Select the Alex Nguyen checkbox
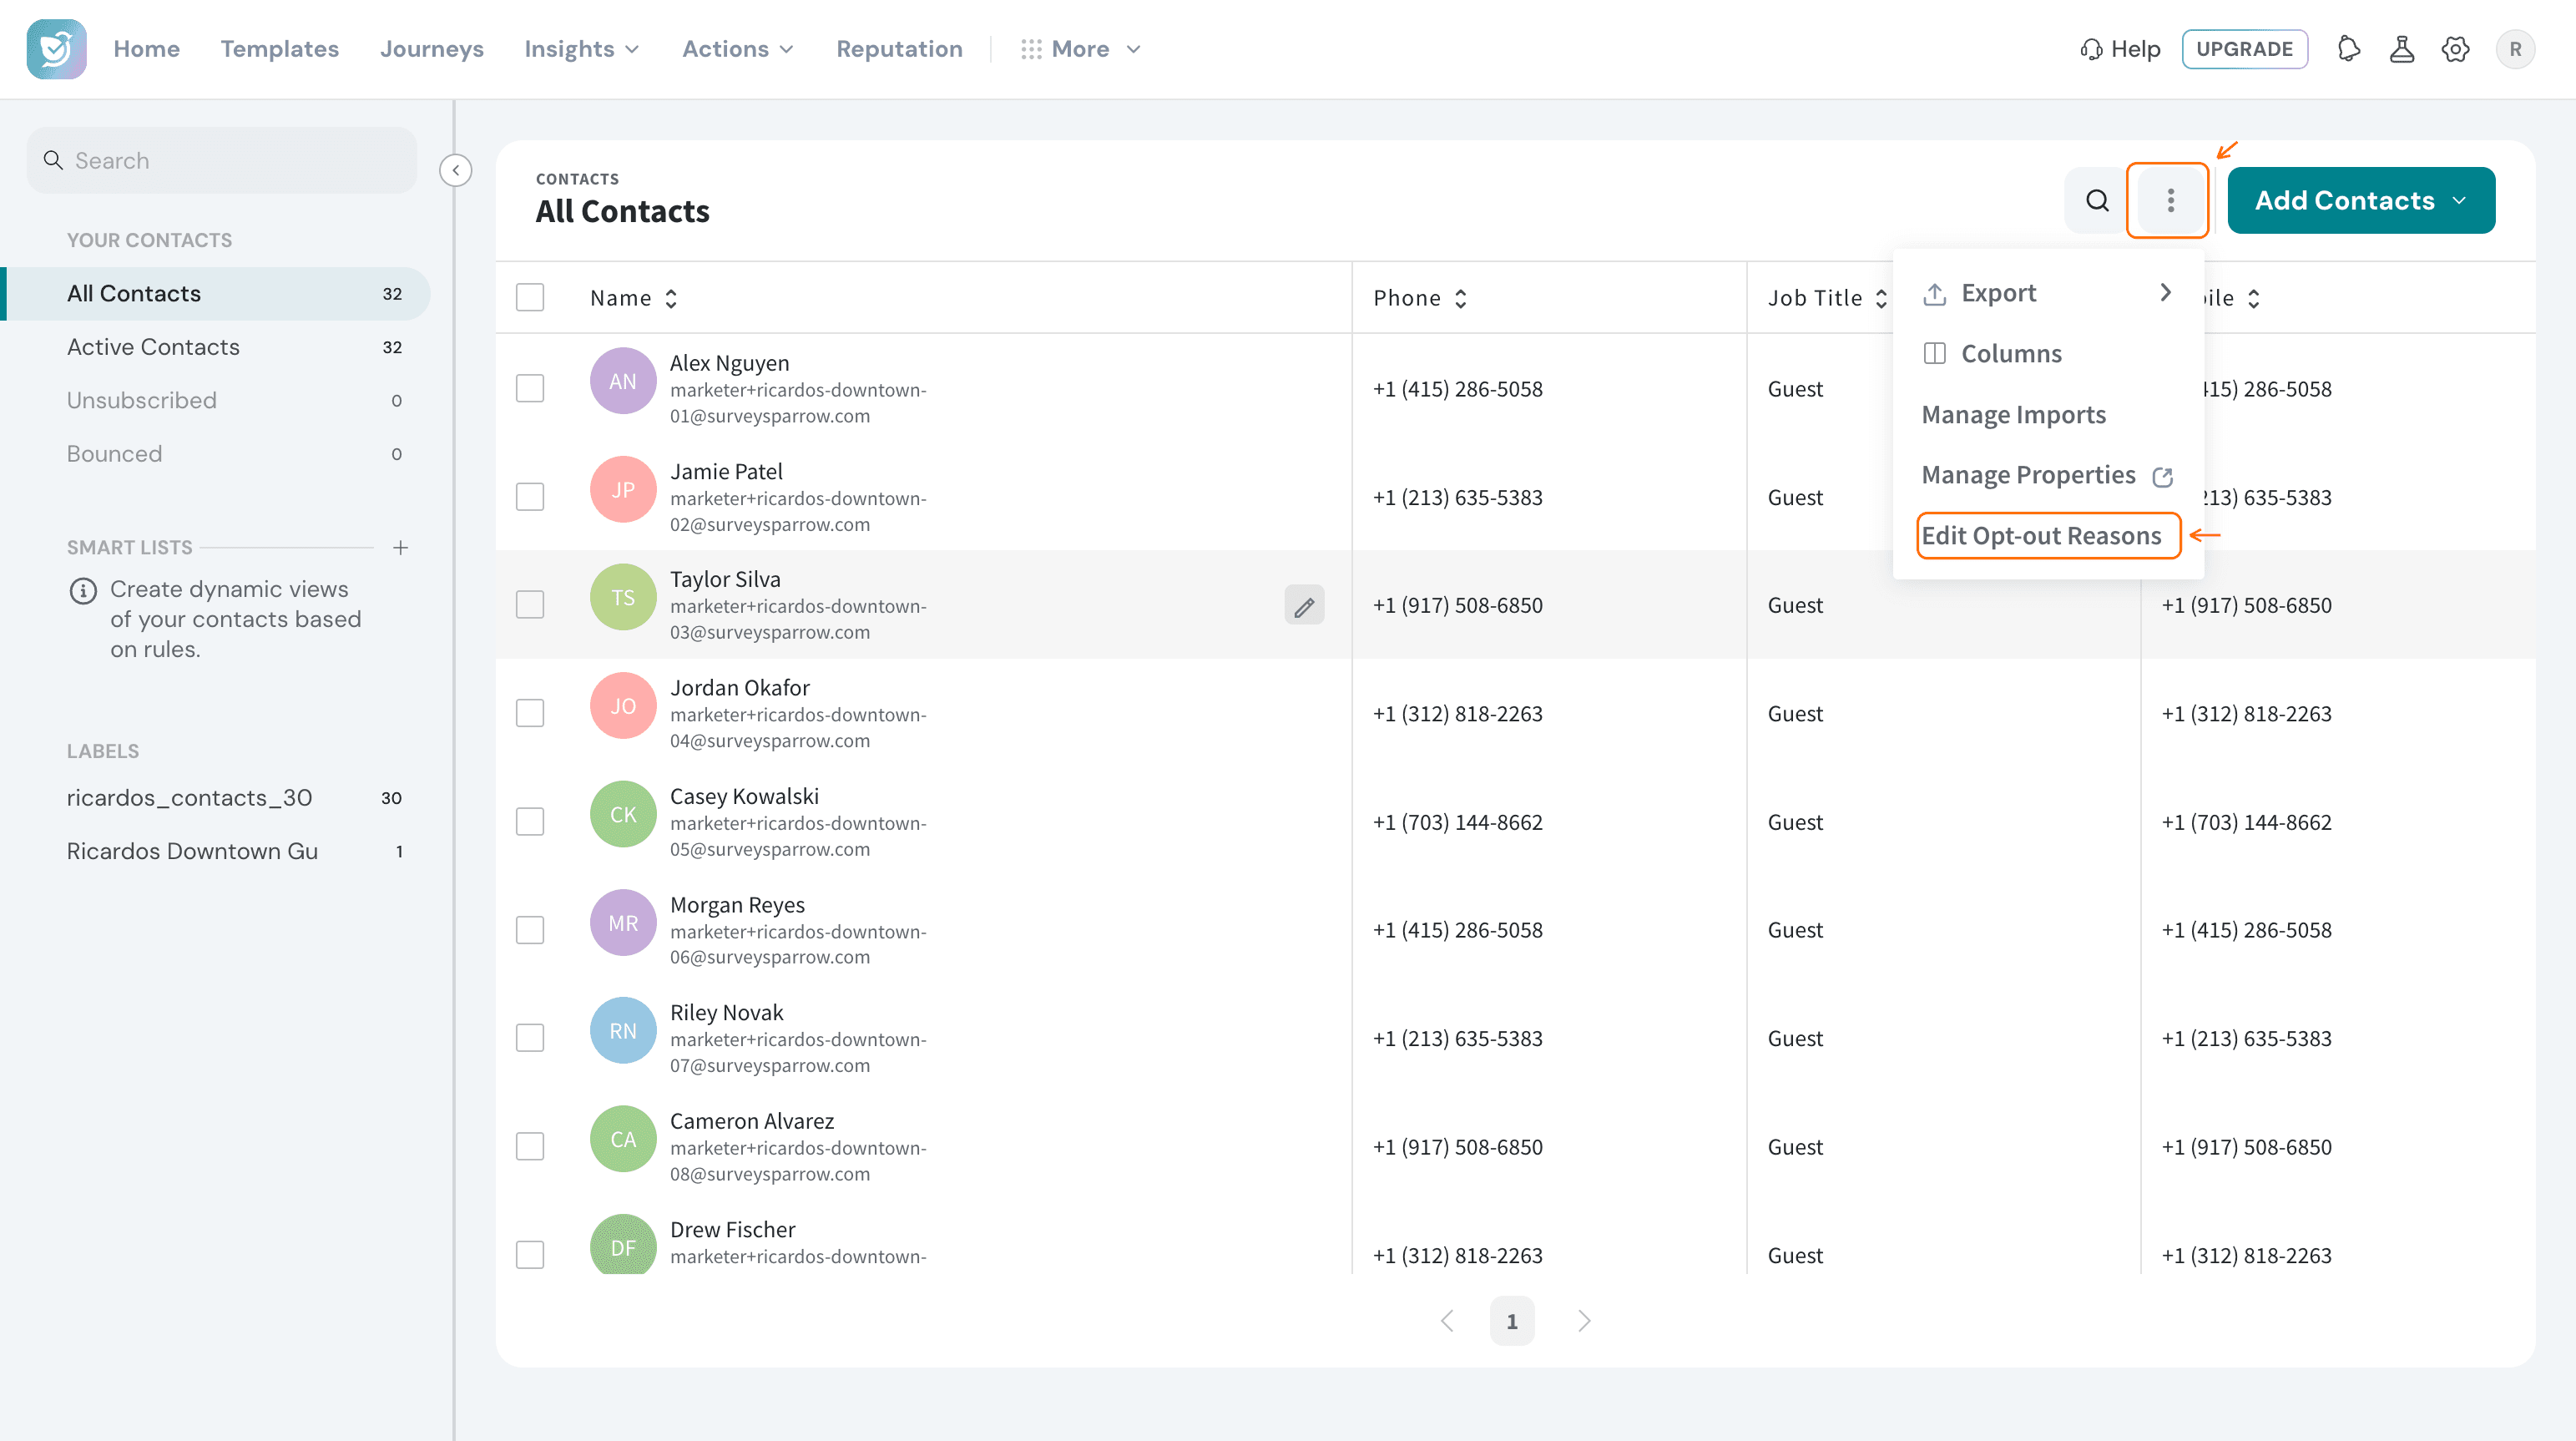The height and width of the screenshot is (1441, 2576). click(x=530, y=388)
